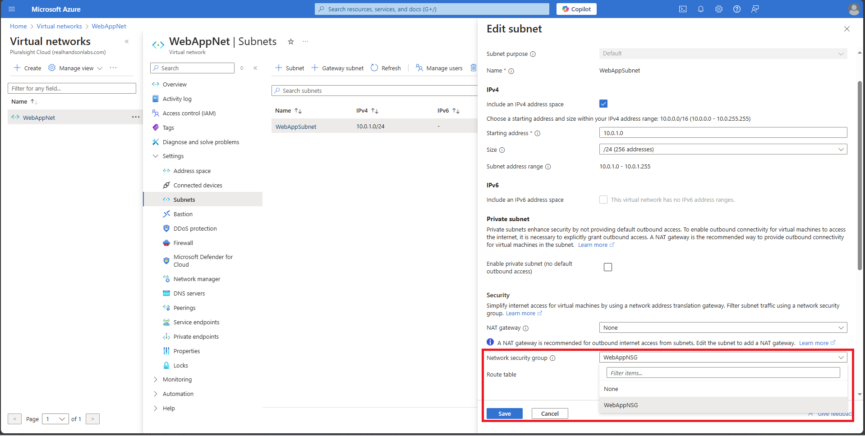Open the help question mark menu

pyautogui.click(x=737, y=9)
